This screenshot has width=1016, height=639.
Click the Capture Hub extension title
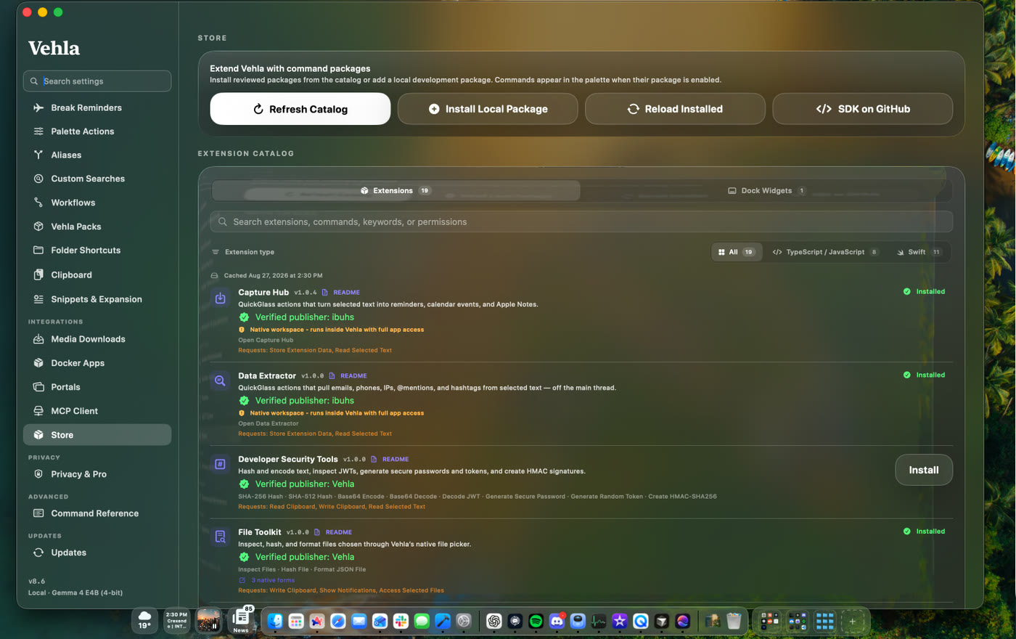(x=263, y=293)
